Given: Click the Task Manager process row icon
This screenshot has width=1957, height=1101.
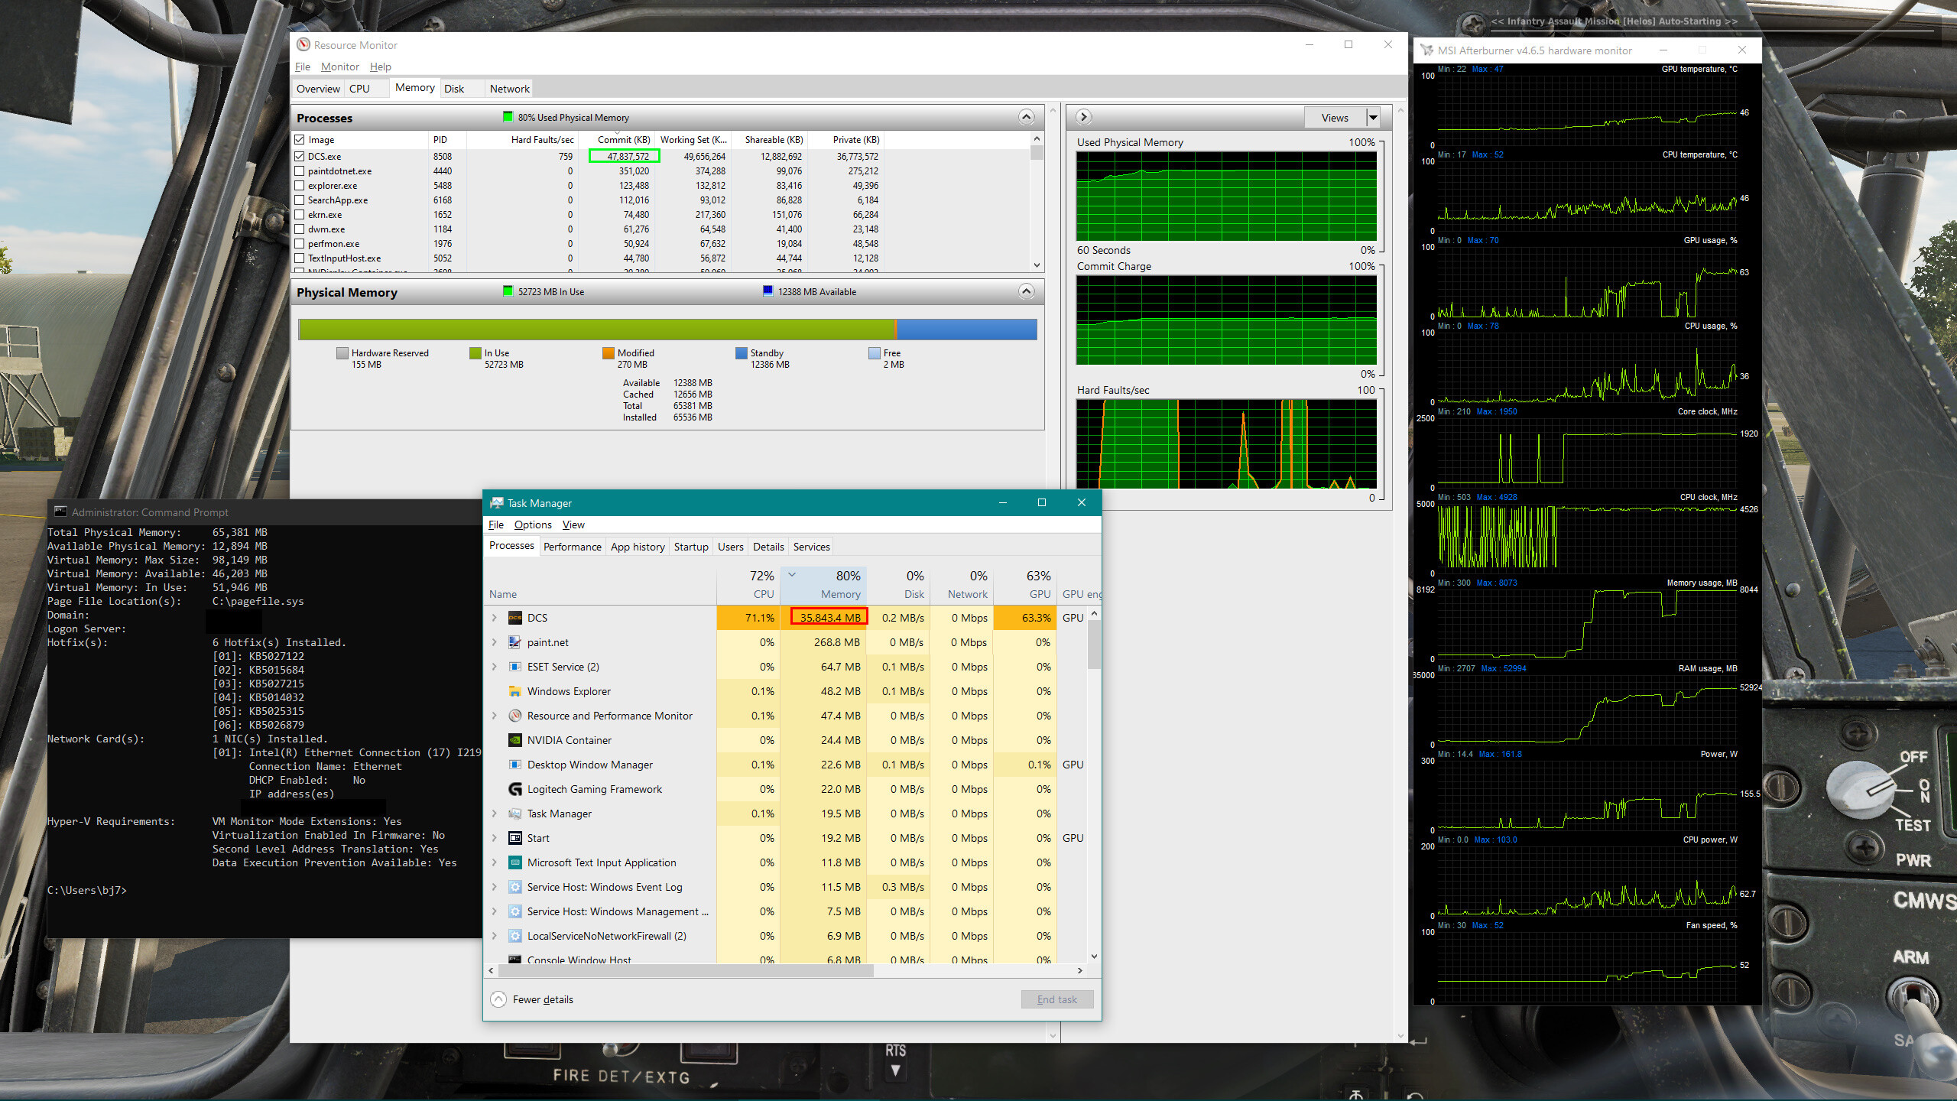Looking at the screenshot, I should (x=514, y=814).
